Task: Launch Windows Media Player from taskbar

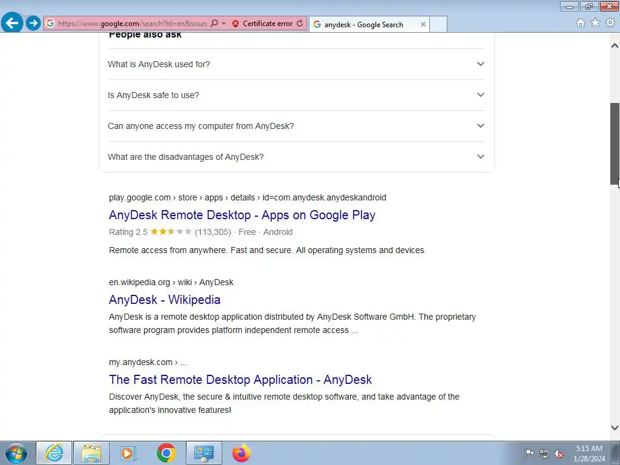Action: tap(128, 453)
